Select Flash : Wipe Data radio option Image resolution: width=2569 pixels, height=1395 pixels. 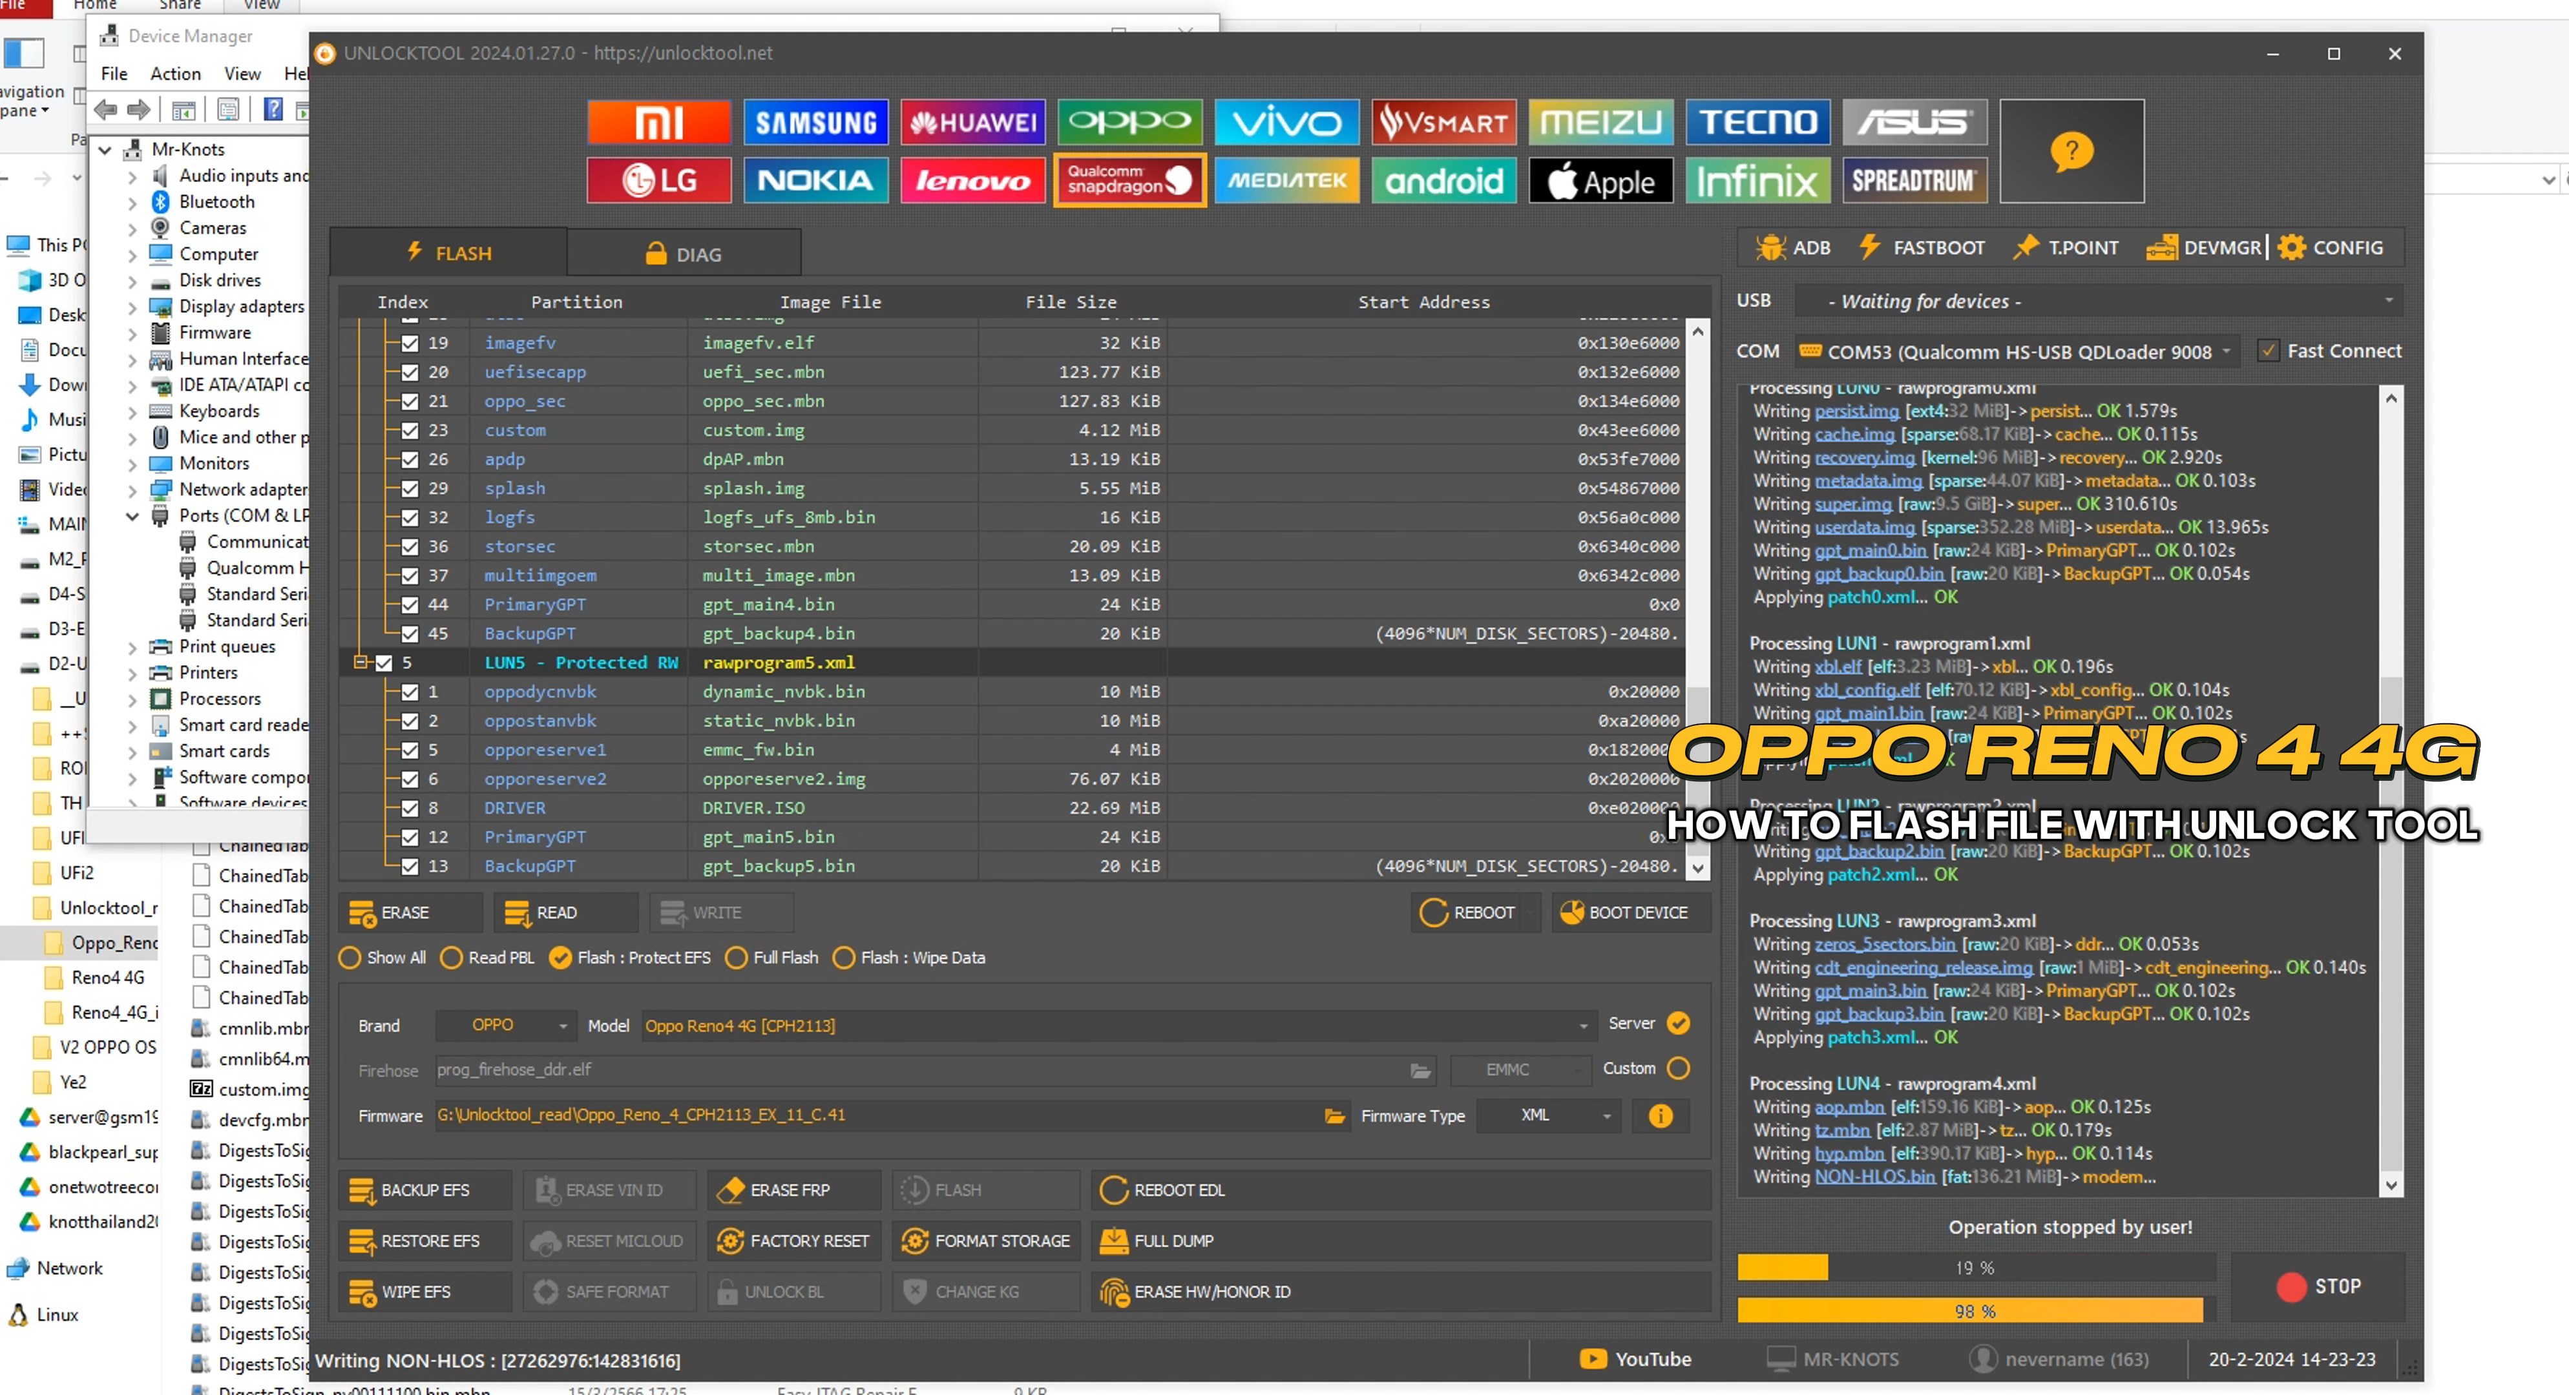pos(908,957)
